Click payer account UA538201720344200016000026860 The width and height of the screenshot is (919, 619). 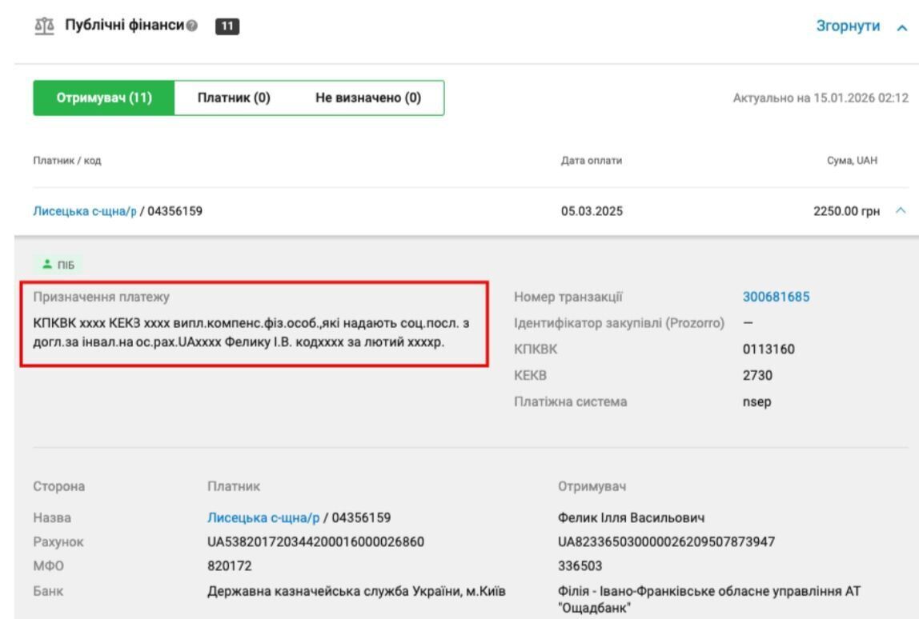(315, 541)
